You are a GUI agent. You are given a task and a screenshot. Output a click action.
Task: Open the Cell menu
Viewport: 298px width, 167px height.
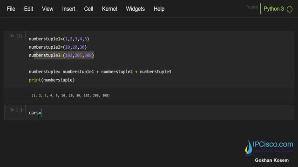tap(88, 9)
